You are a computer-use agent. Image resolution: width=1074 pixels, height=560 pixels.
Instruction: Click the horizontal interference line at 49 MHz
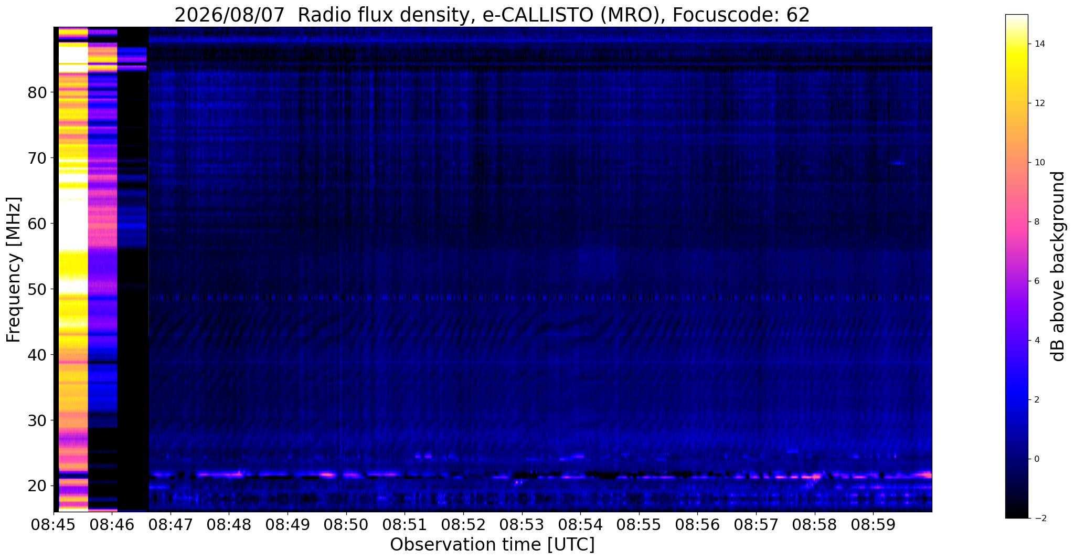[540, 297]
